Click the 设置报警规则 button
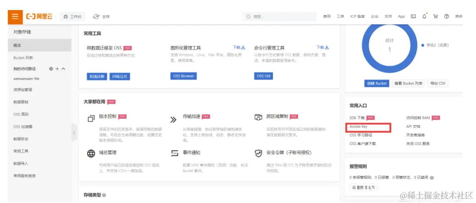This screenshot has width=476, height=203. point(363,187)
